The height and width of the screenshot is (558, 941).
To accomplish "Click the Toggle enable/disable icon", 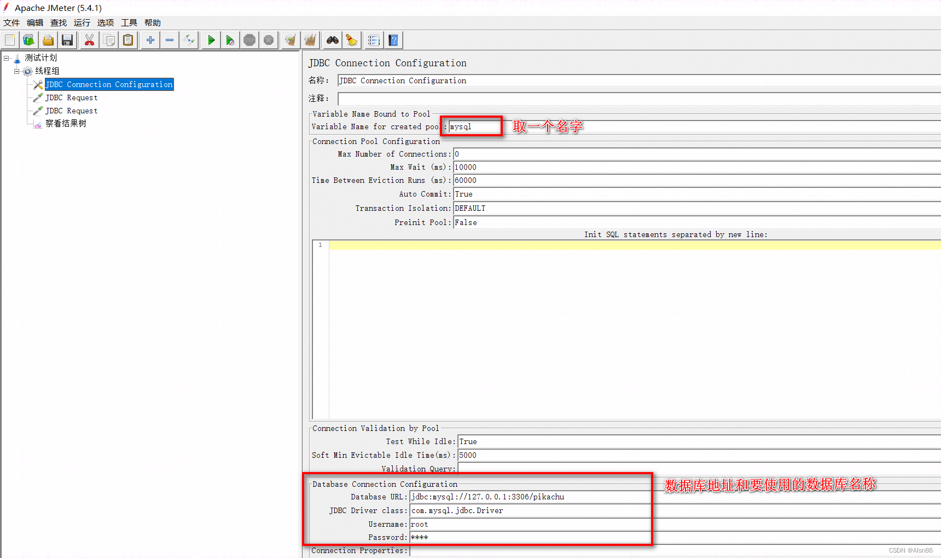I will point(189,40).
